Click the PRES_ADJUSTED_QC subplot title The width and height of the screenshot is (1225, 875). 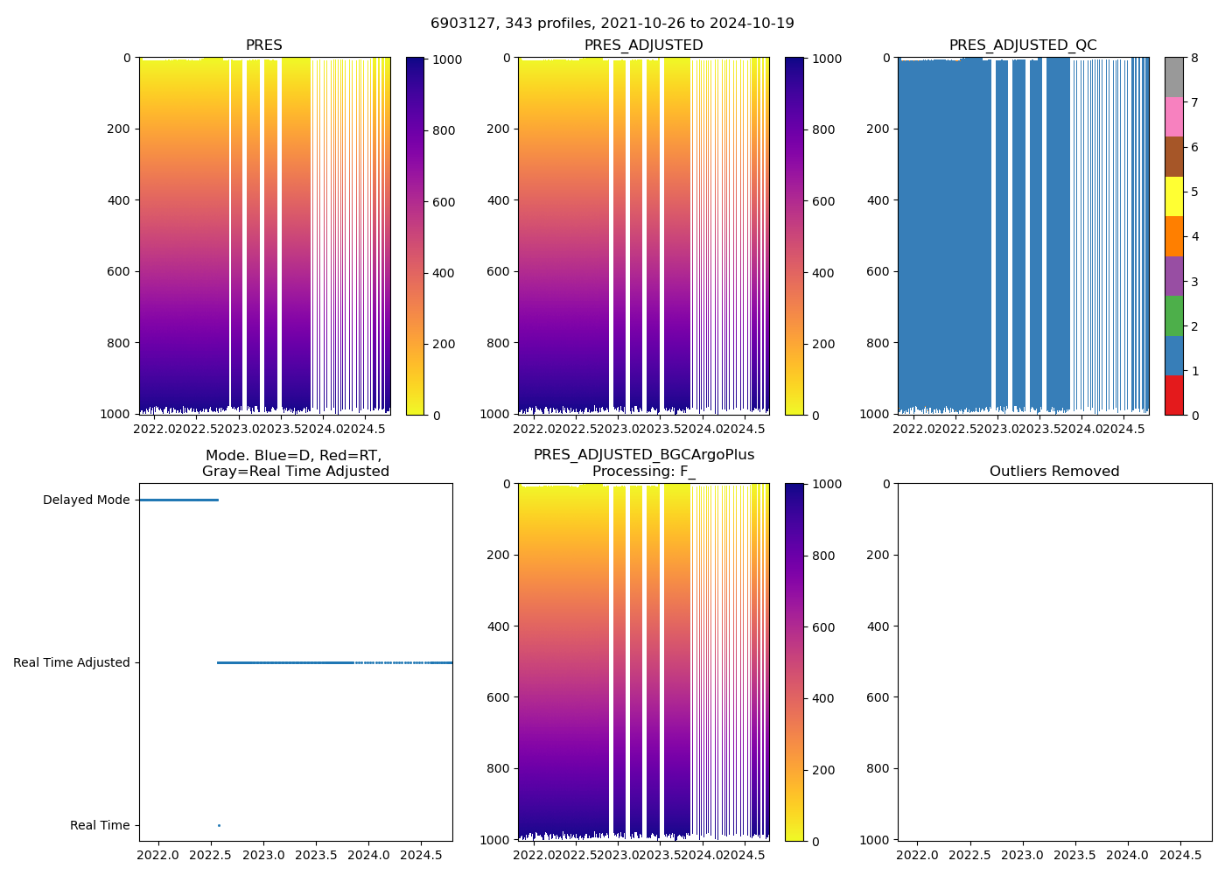(1022, 45)
